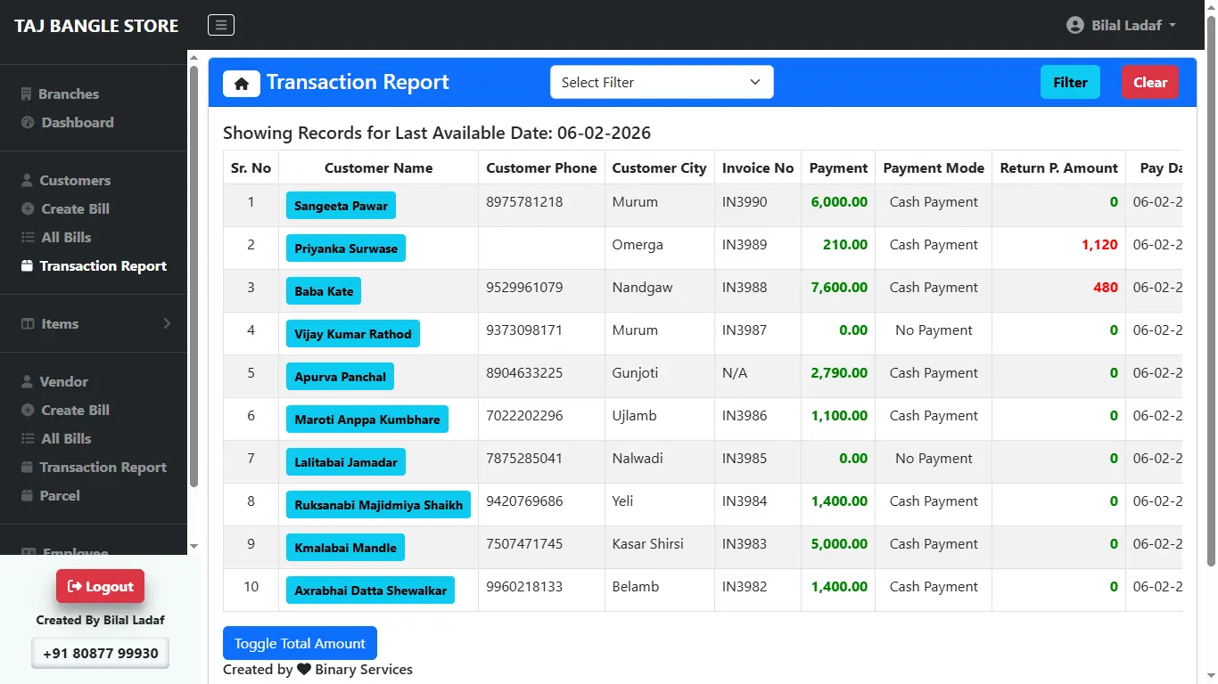This screenshot has width=1218, height=684.
Task: Click the +91 80877 99930 phone button
Action: tap(100, 653)
